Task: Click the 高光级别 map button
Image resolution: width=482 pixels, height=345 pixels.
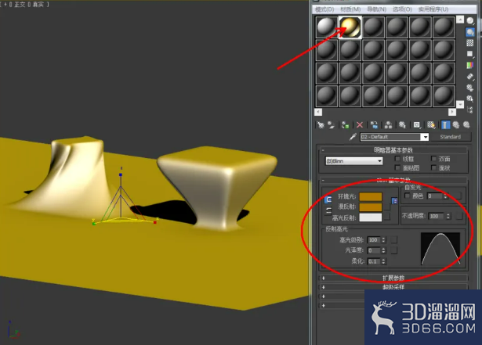Action: (x=393, y=239)
